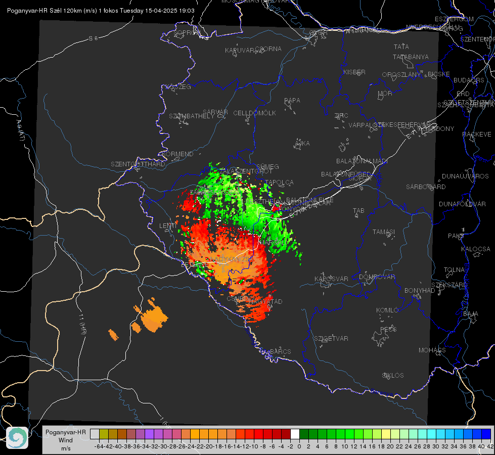This screenshot has width=495, height=455.
Task: Click the SIKLOS town label
Action: (x=393, y=376)
